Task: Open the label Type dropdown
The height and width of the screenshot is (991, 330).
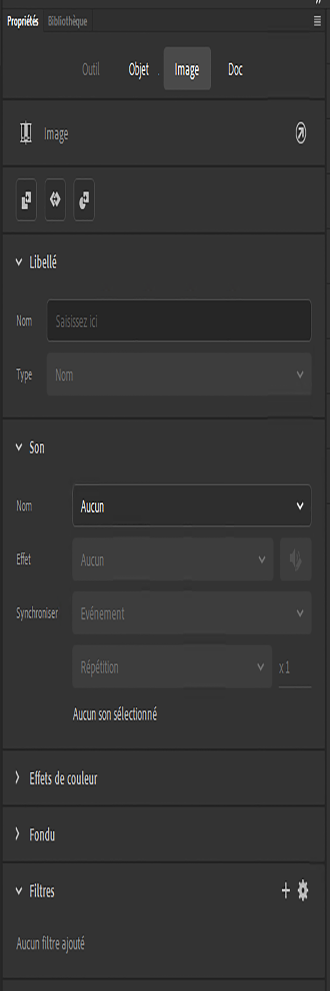Action: [179, 375]
